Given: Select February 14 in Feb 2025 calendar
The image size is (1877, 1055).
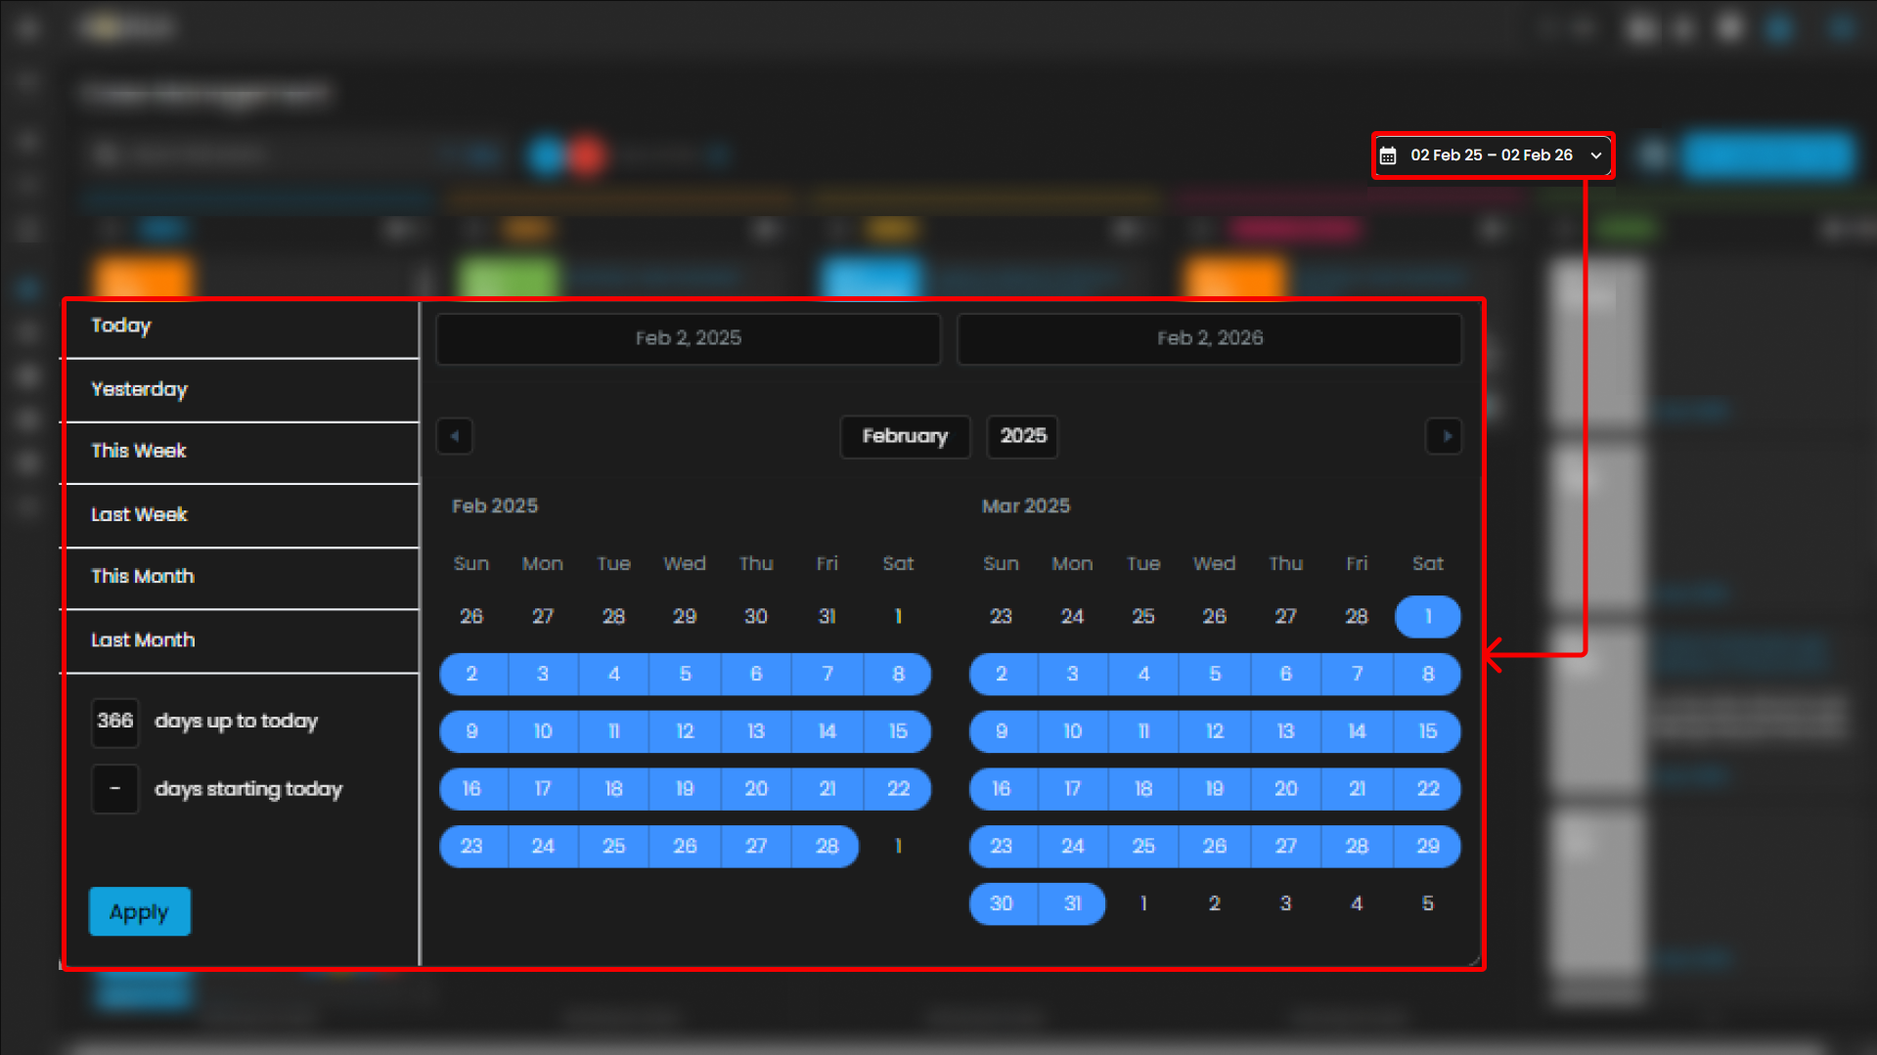Looking at the screenshot, I should tap(827, 731).
